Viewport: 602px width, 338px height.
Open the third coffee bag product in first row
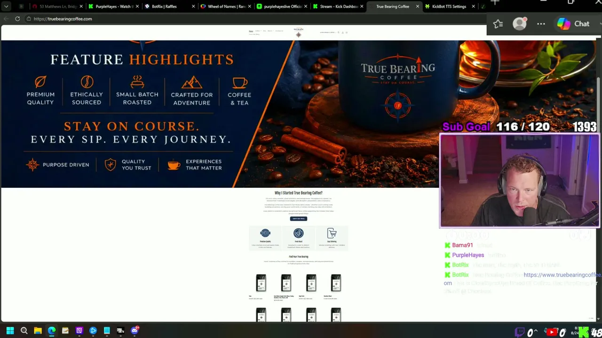pos(311,283)
